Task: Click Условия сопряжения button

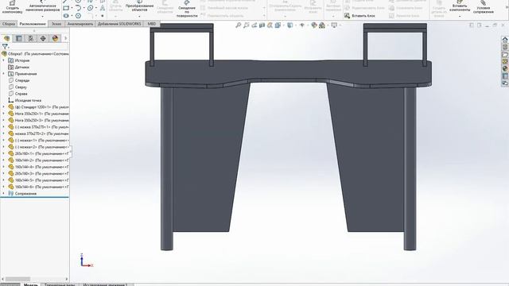Action: click(484, 7)
